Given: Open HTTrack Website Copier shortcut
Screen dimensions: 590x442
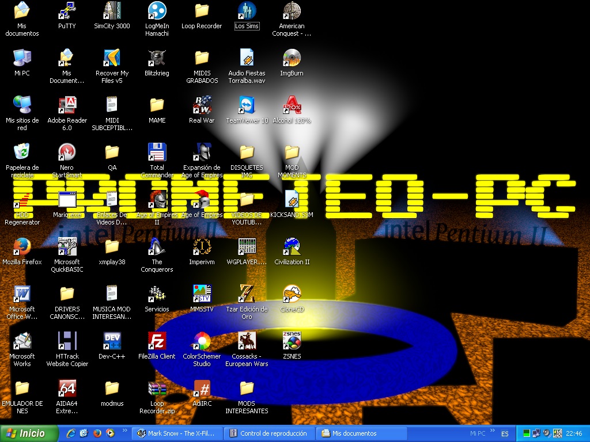Looking at the screenshot, I should (67, 349).
